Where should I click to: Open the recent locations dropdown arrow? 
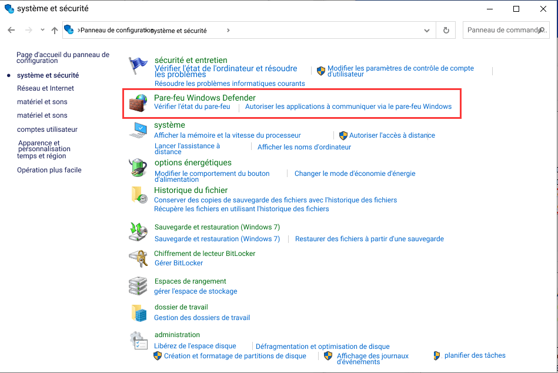(x=43, y=30)
